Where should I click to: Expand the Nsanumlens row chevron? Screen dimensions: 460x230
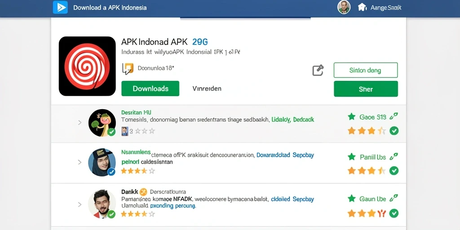80,162
